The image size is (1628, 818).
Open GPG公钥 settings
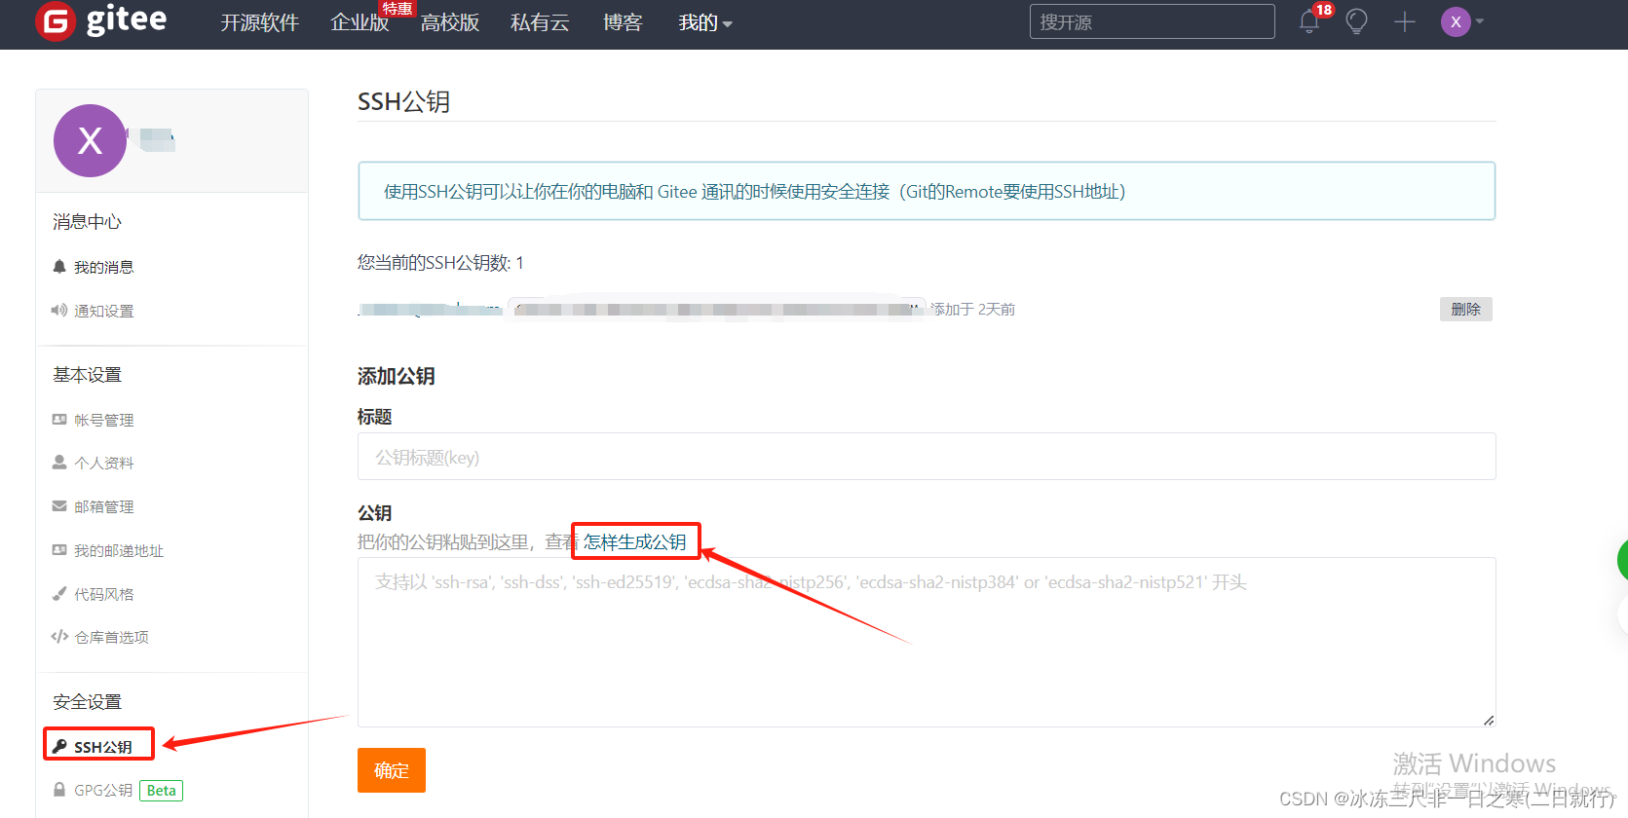click(x=103, y=790)
